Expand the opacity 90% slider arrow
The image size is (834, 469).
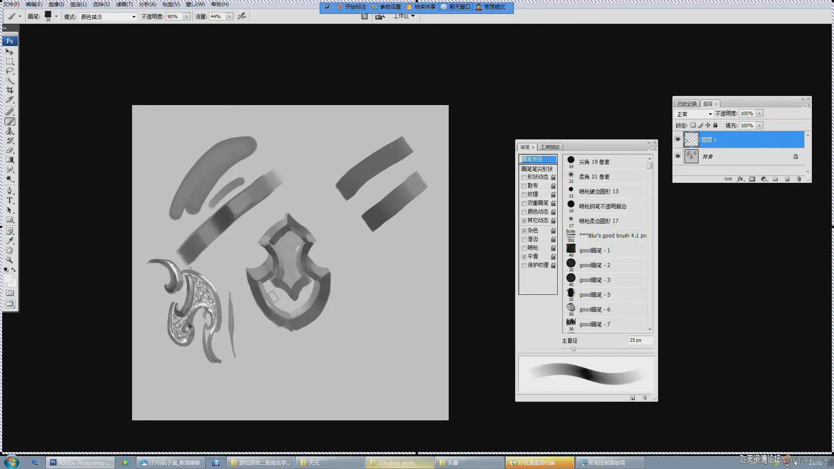click(x=186, y=17)
